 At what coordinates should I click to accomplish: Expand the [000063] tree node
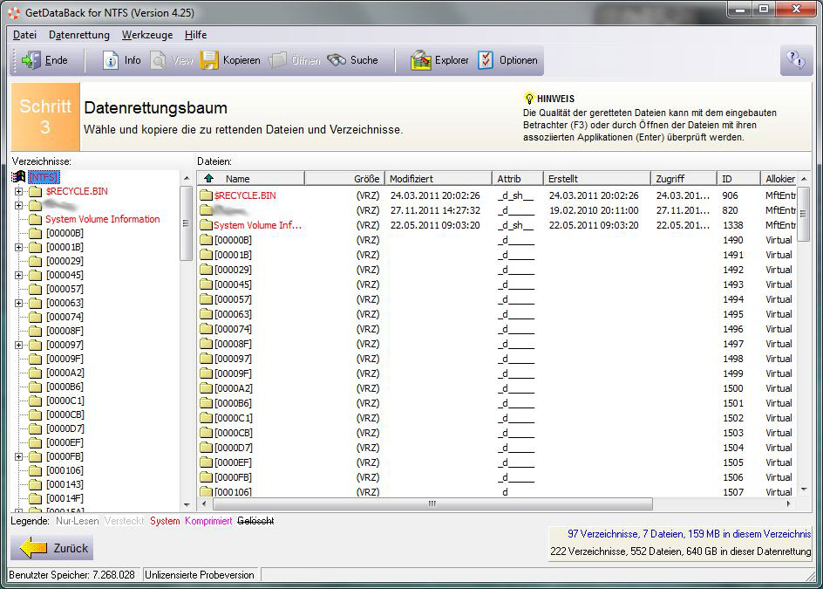19,303
